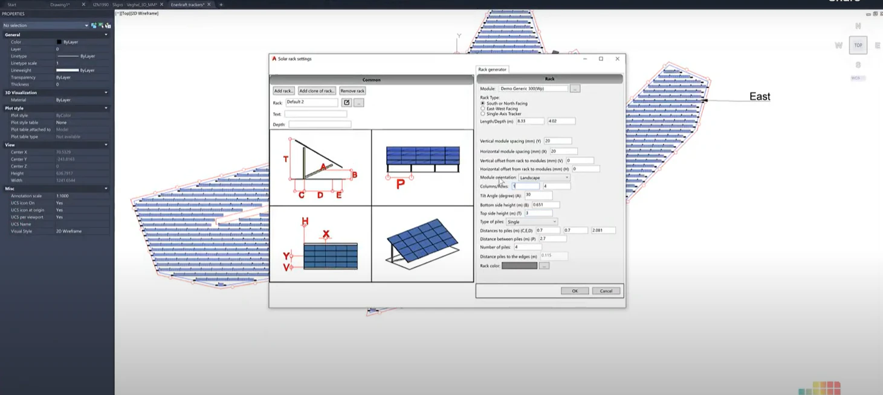Open the Rack color swatch
The height and width of the screenshot is (395, 883).
tap(519, 265)
